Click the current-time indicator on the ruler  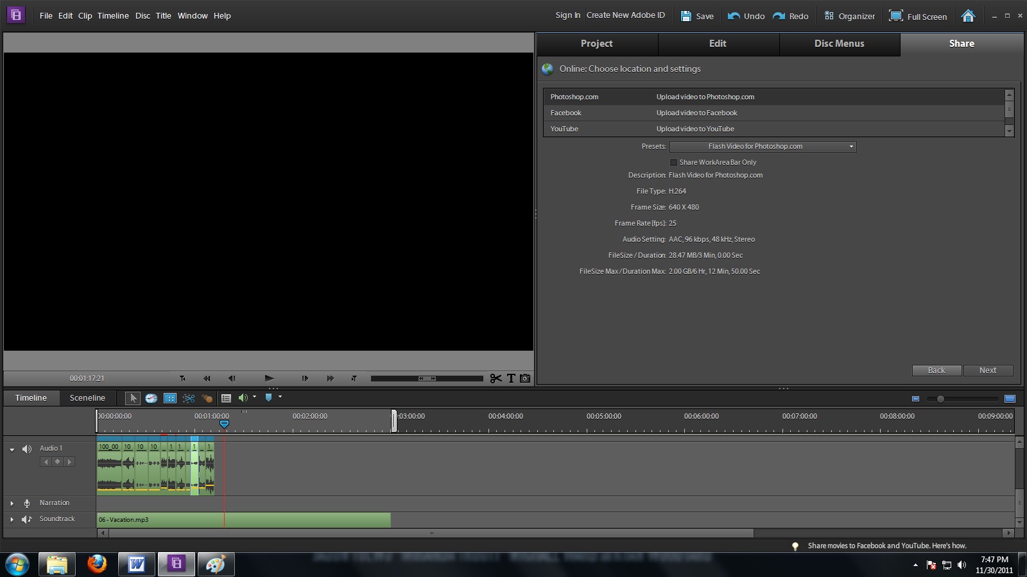[224, 424]
